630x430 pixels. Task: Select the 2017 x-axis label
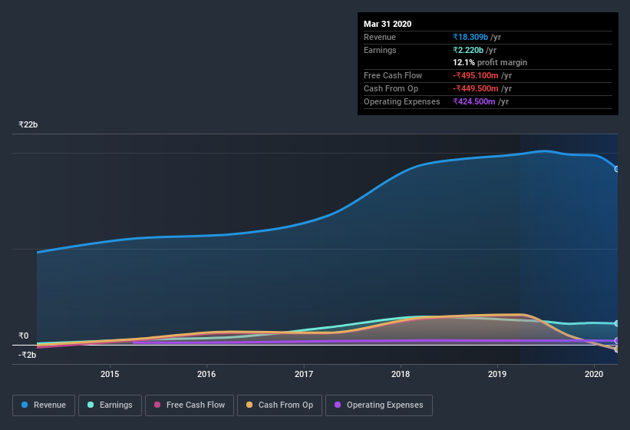click(304, 374)
